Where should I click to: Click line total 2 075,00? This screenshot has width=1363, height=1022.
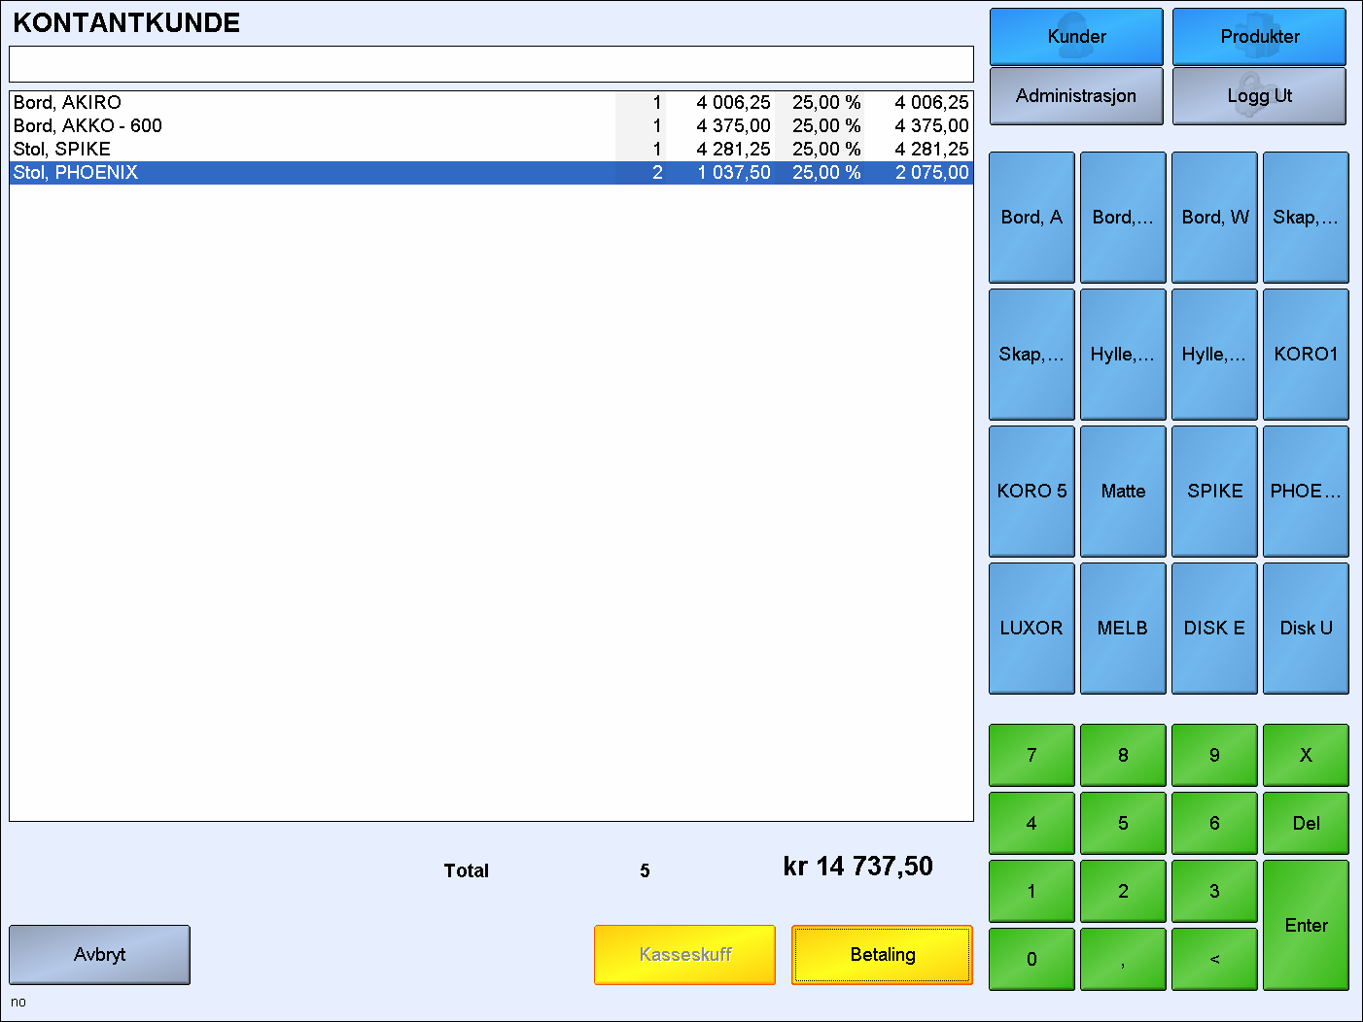(x=931, y=173)
